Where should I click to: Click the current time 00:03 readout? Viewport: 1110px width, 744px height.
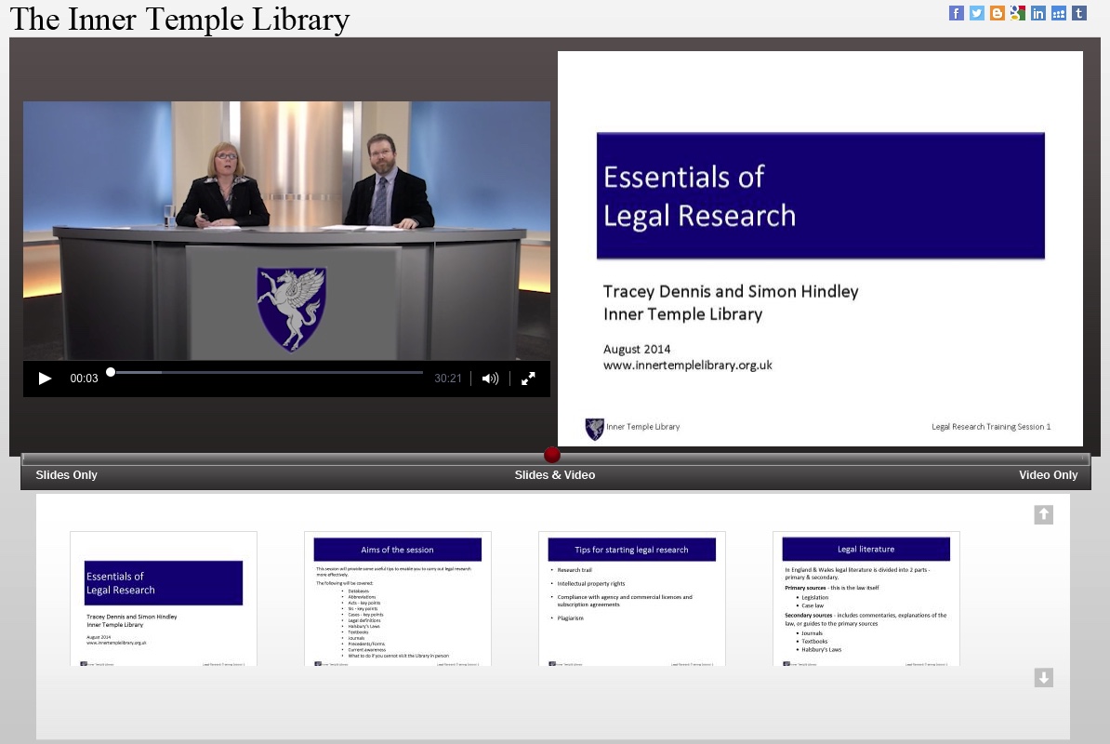(x=84, y=379)
